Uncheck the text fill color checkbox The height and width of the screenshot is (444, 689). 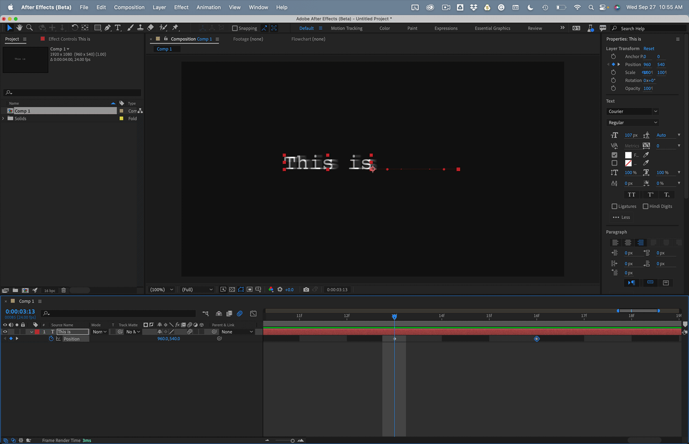click(x=614, y=155)
